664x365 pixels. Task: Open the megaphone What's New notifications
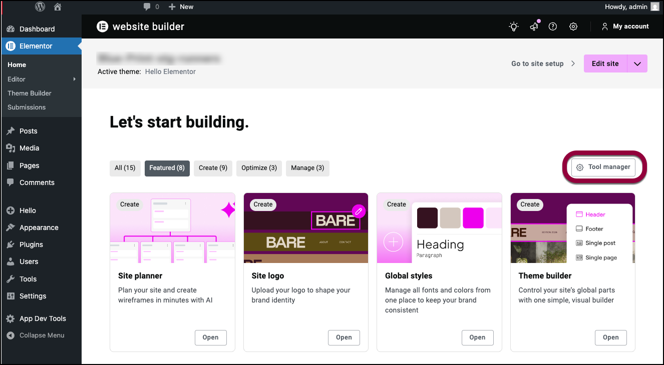(x=534, y=26)
